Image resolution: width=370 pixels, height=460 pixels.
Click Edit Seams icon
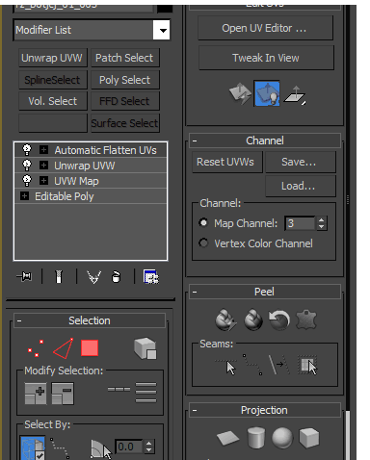(225, 366)
